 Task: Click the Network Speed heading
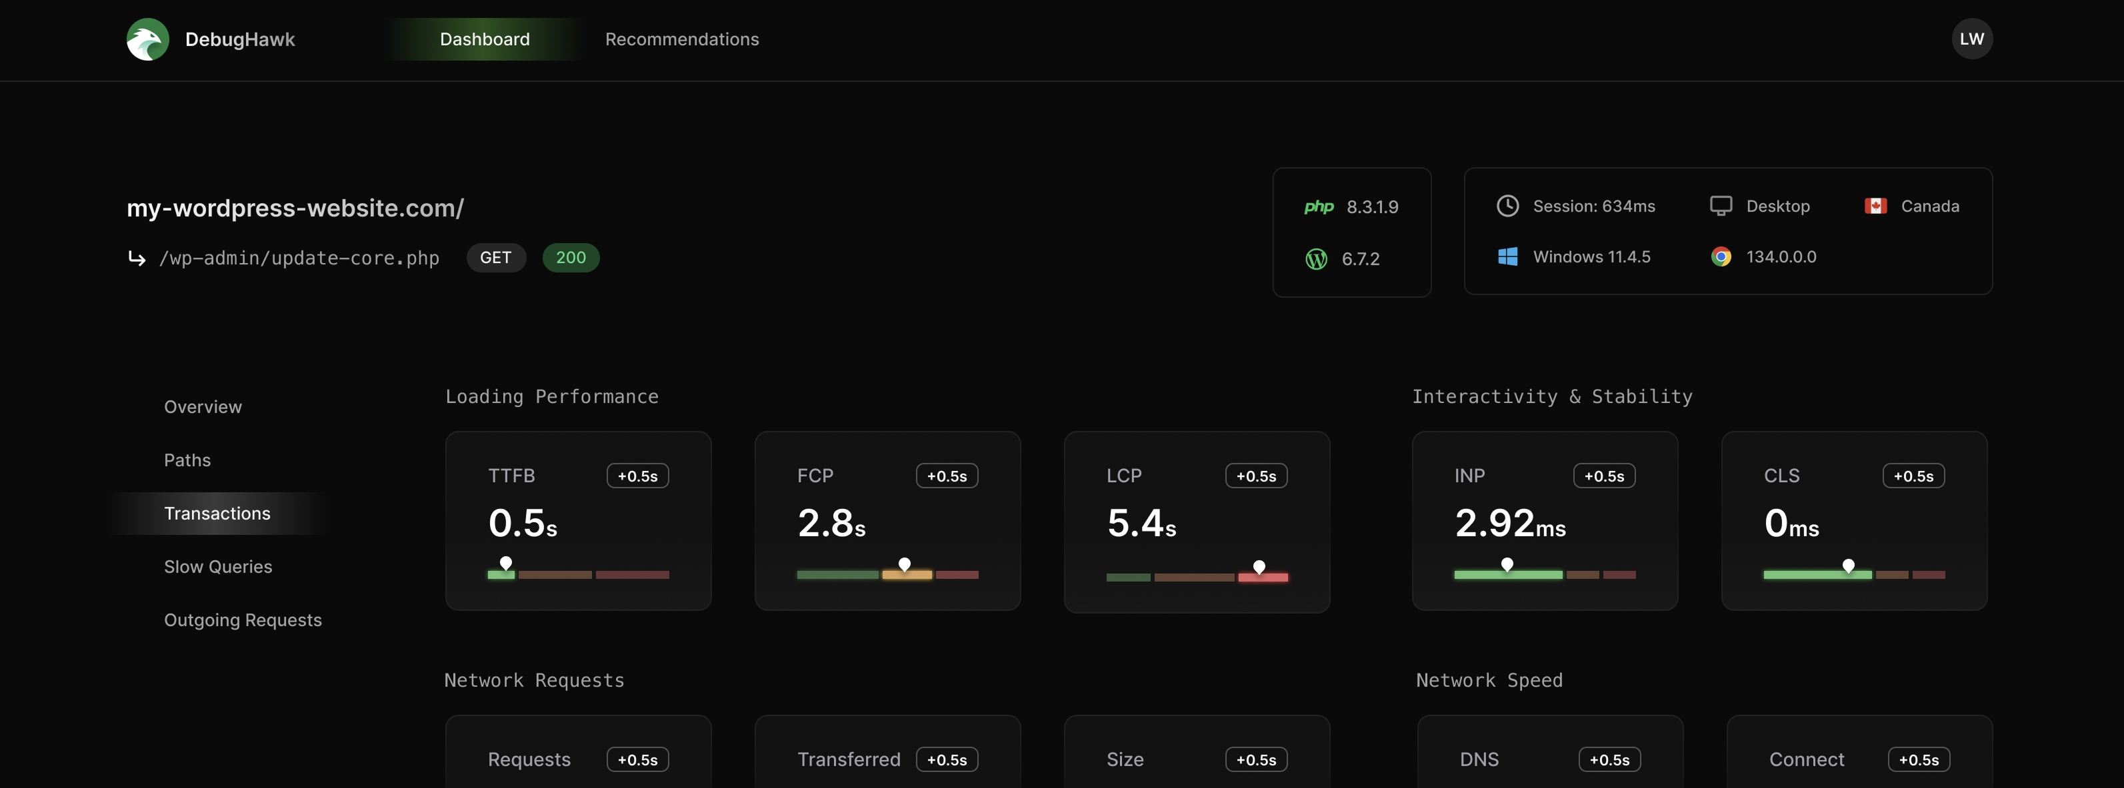tap(1489, 680)
